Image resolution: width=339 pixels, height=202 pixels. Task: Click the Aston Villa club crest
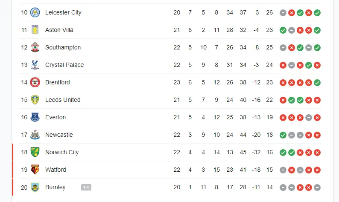(35, 30)
